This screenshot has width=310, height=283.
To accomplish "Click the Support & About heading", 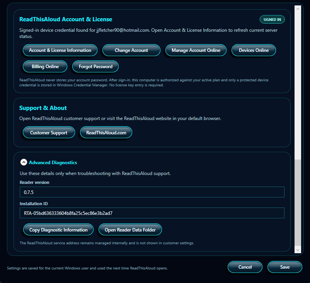I will point(43,108).
